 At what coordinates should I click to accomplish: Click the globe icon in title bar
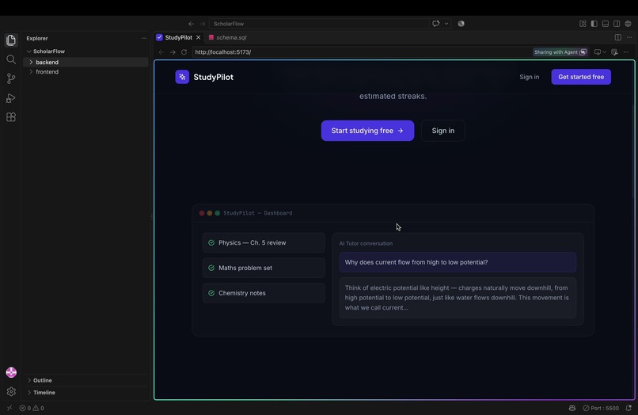pos(629,24)
